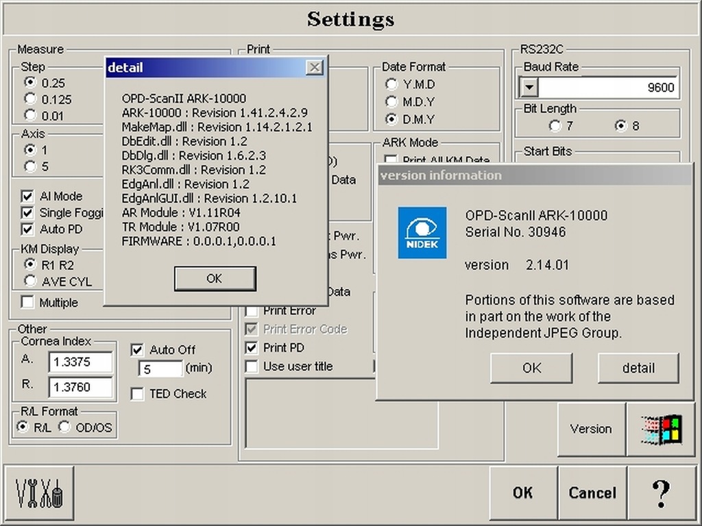Click the DbDlg.dll revision line

coord(194,155)
